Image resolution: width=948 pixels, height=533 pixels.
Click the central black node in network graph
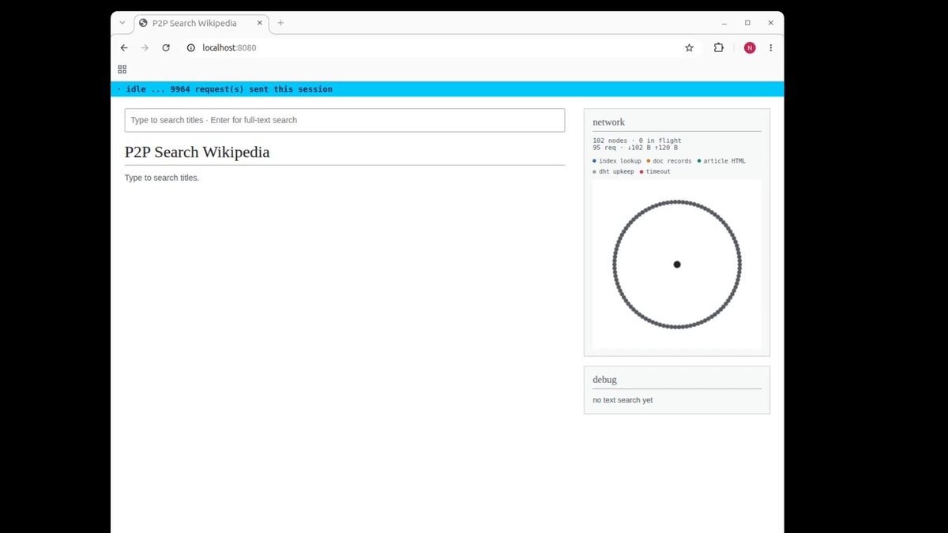(677, 265)
